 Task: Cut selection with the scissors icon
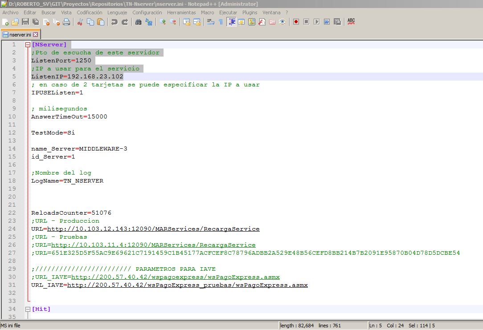(x=80, y=22)
